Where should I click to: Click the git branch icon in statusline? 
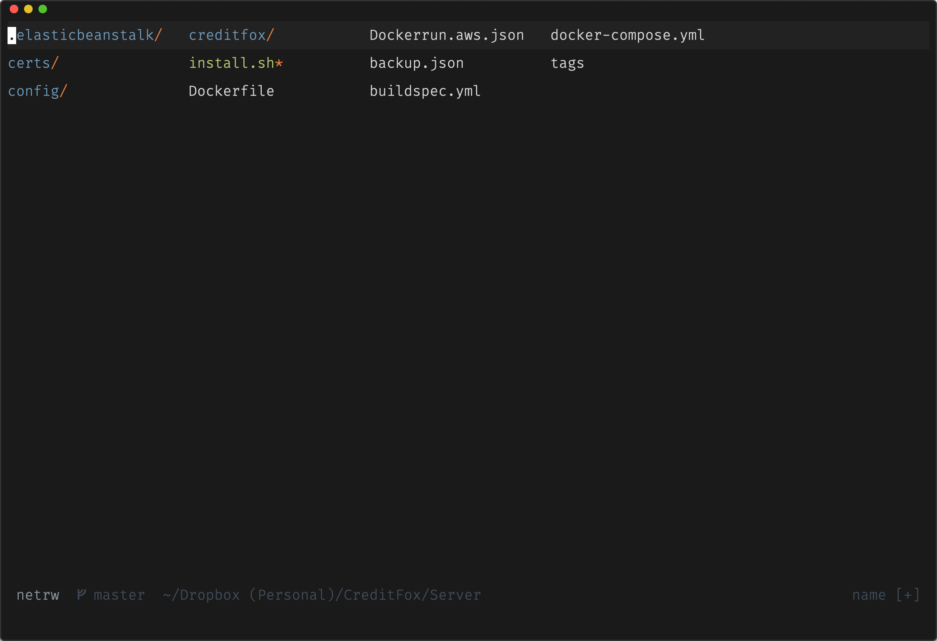pyautogui.click(x=81, y=594)
